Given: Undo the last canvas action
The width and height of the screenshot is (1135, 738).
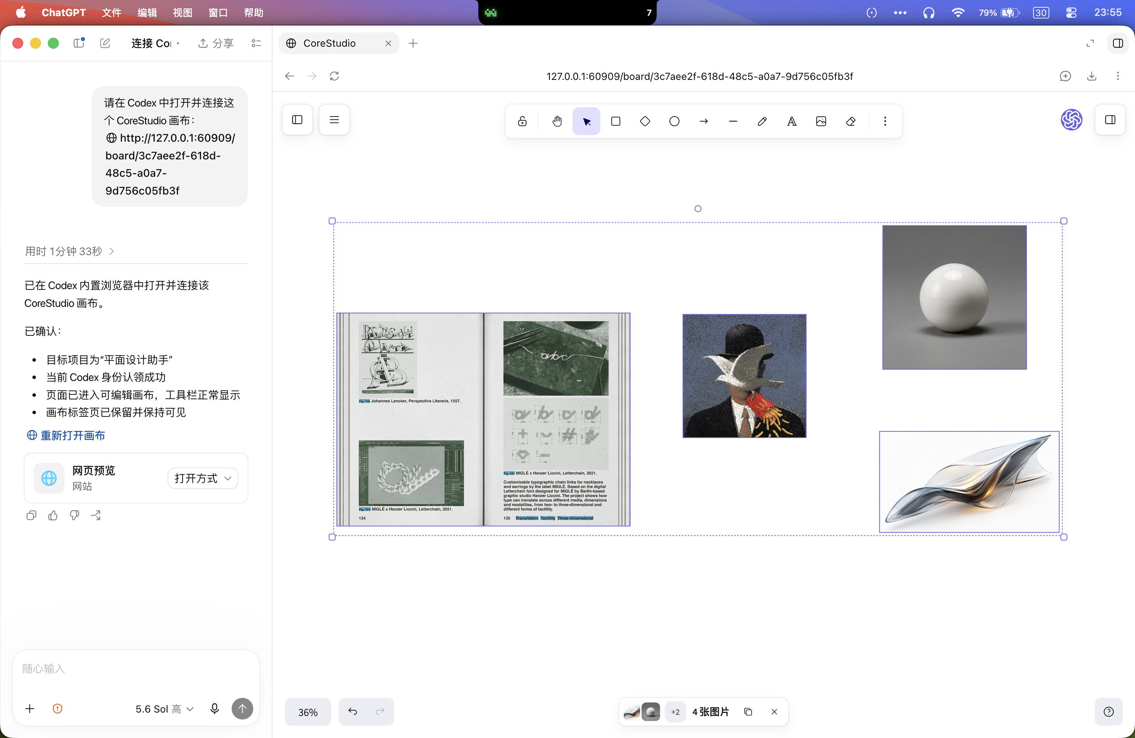Looking at the screenshot, I should pos(352,712).
